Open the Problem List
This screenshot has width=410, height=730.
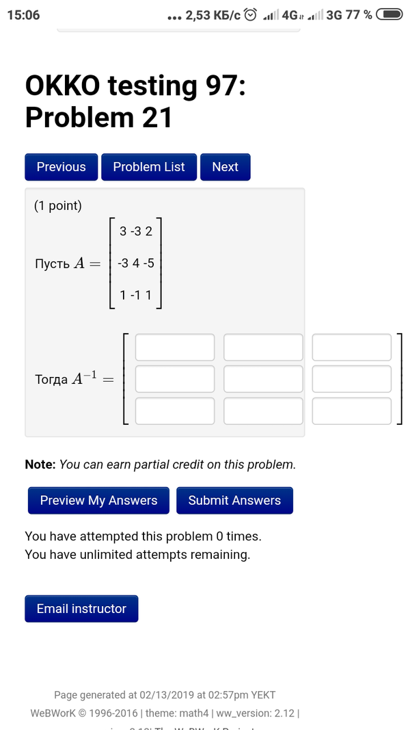click(x=149, y=167)
